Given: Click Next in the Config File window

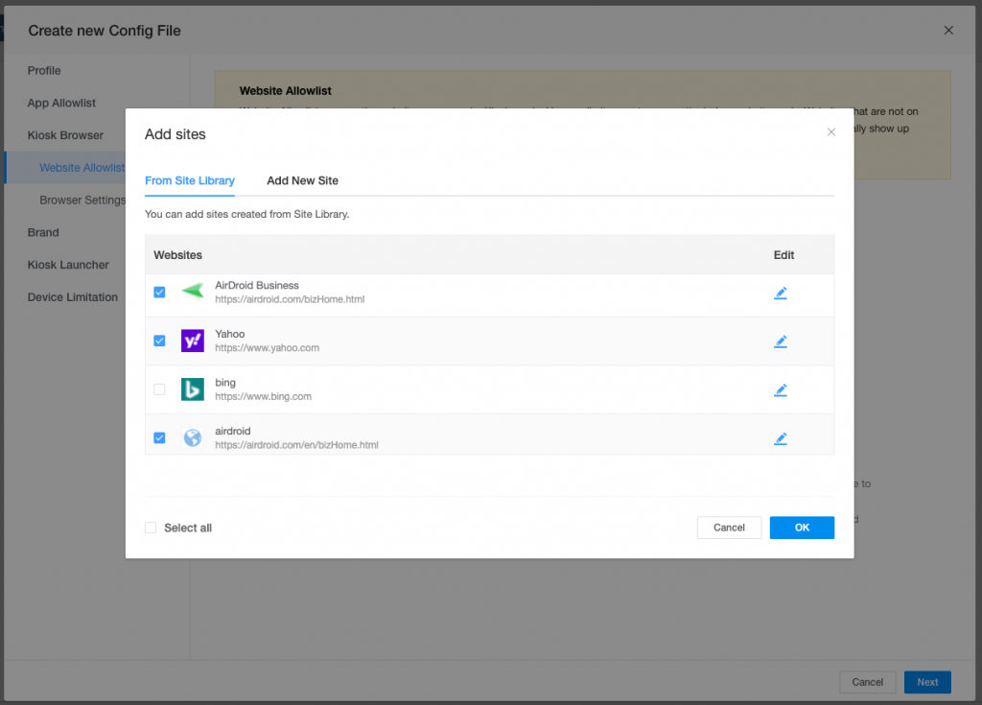Looking at the screenshot, I should (927, 682).
